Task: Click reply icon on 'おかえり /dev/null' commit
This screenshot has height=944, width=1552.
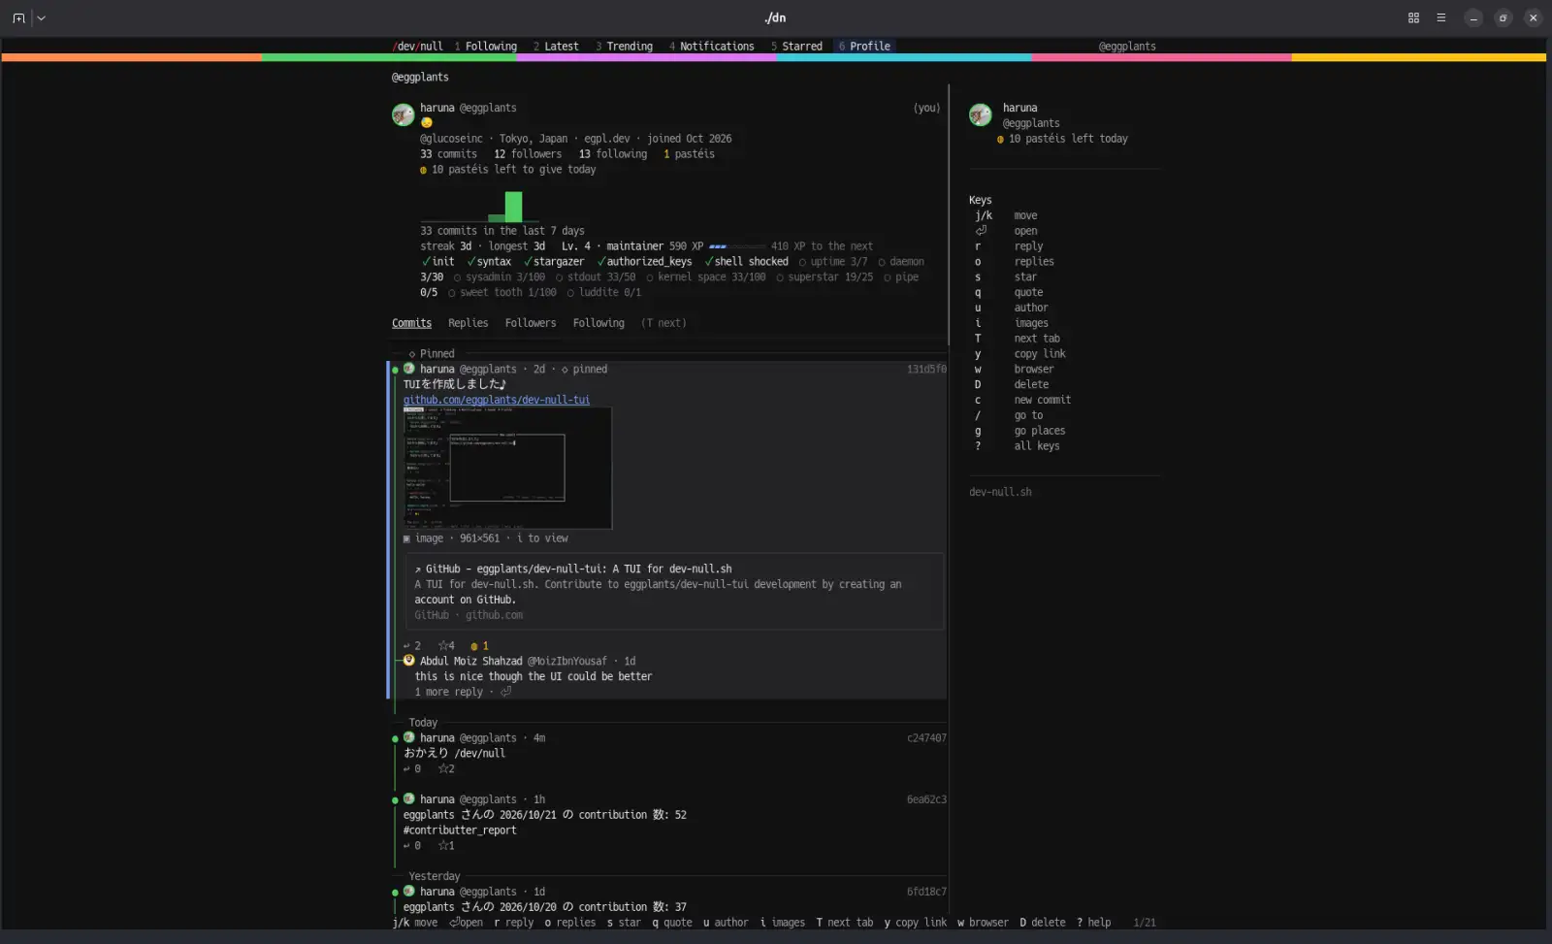Action: coord(412,769)
